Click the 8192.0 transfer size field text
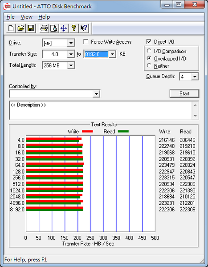The height and width of the screenshot is (267, 208). (96, 54)
